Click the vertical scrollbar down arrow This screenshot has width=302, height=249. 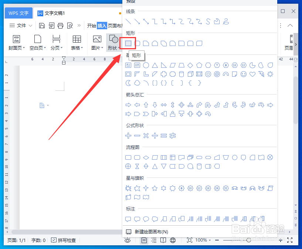coord(296,205)
